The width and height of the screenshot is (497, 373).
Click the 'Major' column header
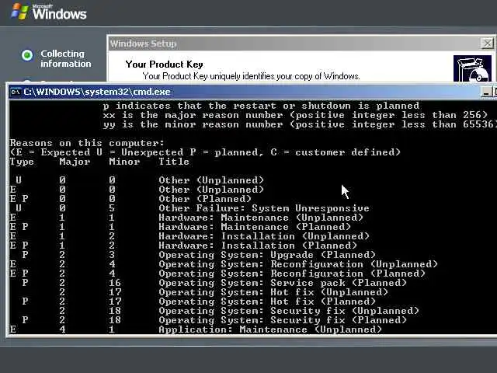click(75, 162)
